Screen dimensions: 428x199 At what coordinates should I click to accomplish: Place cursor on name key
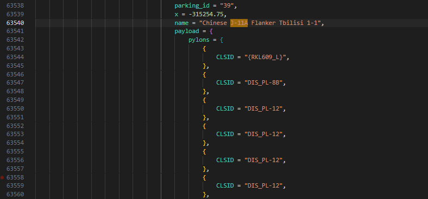tap(181, 23)
